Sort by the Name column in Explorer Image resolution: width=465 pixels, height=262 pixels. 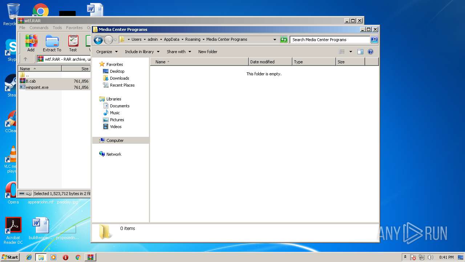(x=199, y=62)
